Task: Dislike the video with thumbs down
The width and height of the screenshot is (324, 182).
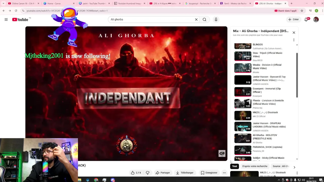Action: tap(148, 173)
